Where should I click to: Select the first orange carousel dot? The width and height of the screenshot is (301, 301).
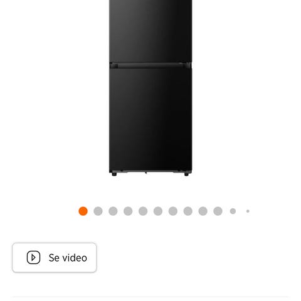(83, 211)
